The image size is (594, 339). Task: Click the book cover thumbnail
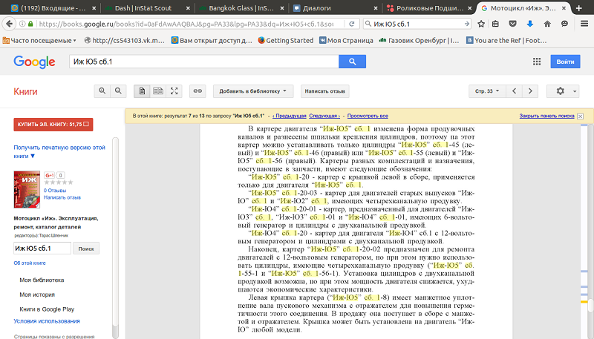pyautogui.click(x=27, y=190)
